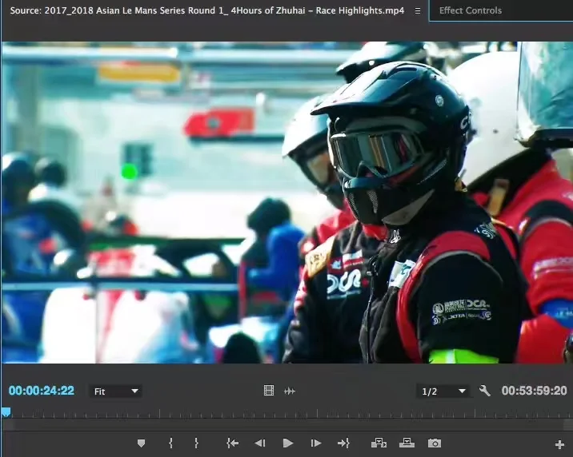Viewport: 573px width, 457px height.
Task: Click the 00:53:59:20 duration timecode
Action: click(534, 391)
